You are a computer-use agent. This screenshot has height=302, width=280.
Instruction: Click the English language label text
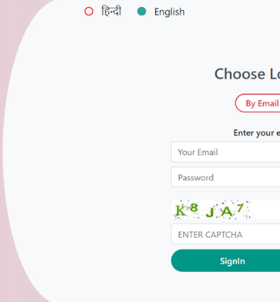(x=170, y=12)
